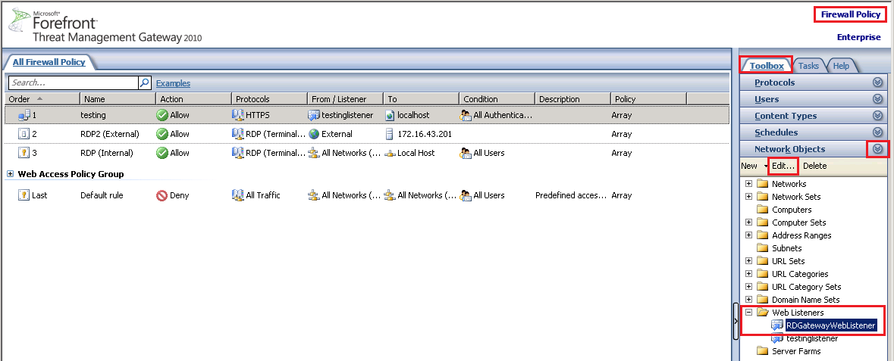
Task: Click the green Allow icon on testing rule
Action: [x=162, y=115]
